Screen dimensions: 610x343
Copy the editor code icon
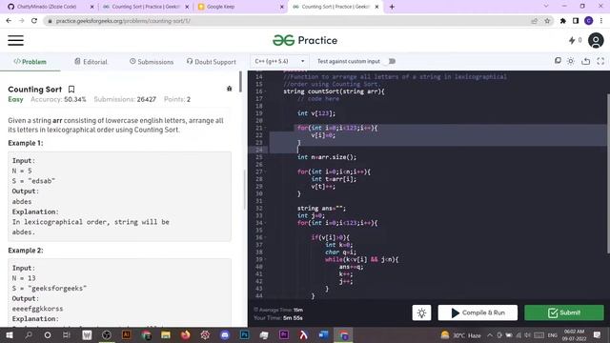click(558, 61)
